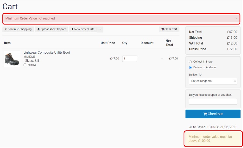Open Spreadsheet Import with the upload icon
The width and height of the screenshot is (243, 148).
[51, 29]
